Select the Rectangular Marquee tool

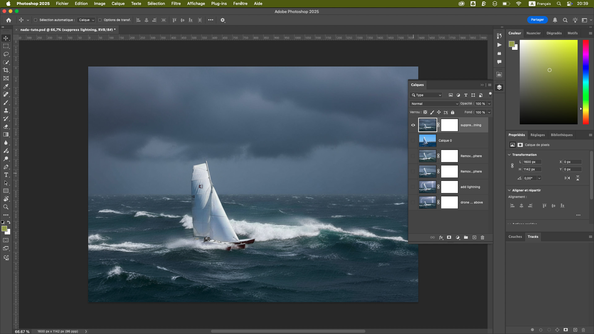[6, 46]
